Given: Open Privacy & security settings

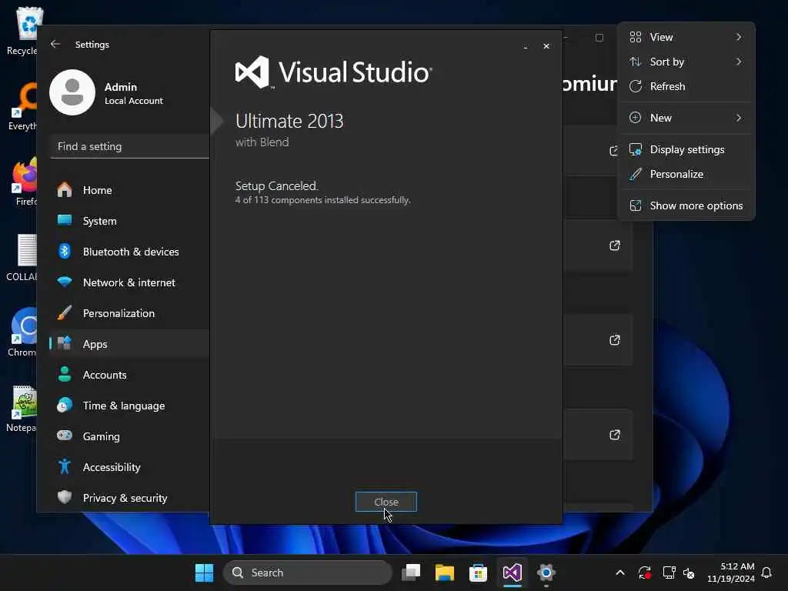Looking at the screenshot, I should coord(129,498).
